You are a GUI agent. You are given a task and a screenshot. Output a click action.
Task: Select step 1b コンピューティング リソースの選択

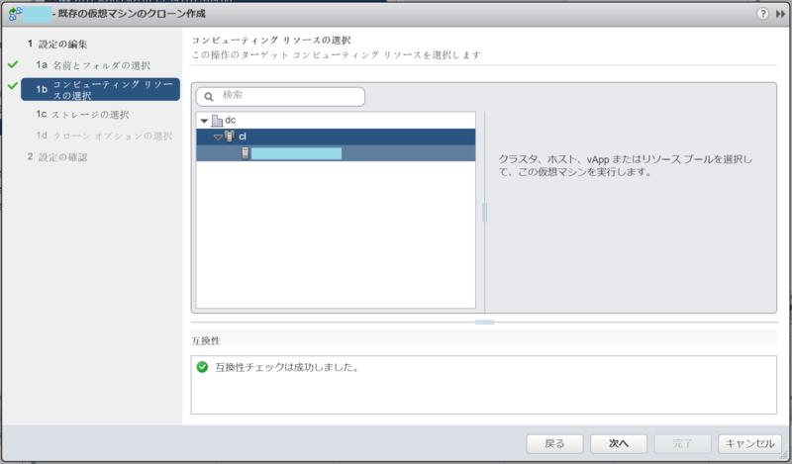pos(100,89)
